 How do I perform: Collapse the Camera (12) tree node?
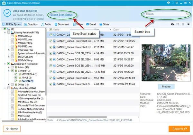(8, 70)
